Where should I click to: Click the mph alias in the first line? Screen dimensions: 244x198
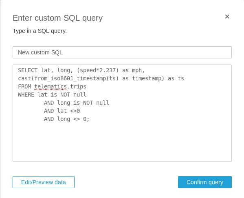point(137,71)
